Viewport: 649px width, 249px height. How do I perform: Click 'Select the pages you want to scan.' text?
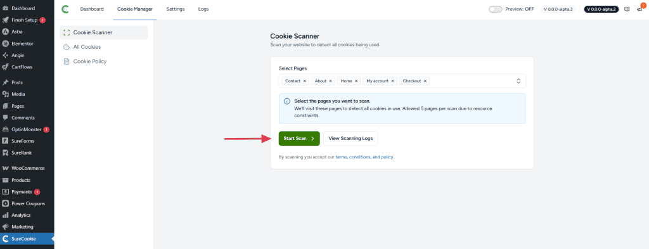332,101
